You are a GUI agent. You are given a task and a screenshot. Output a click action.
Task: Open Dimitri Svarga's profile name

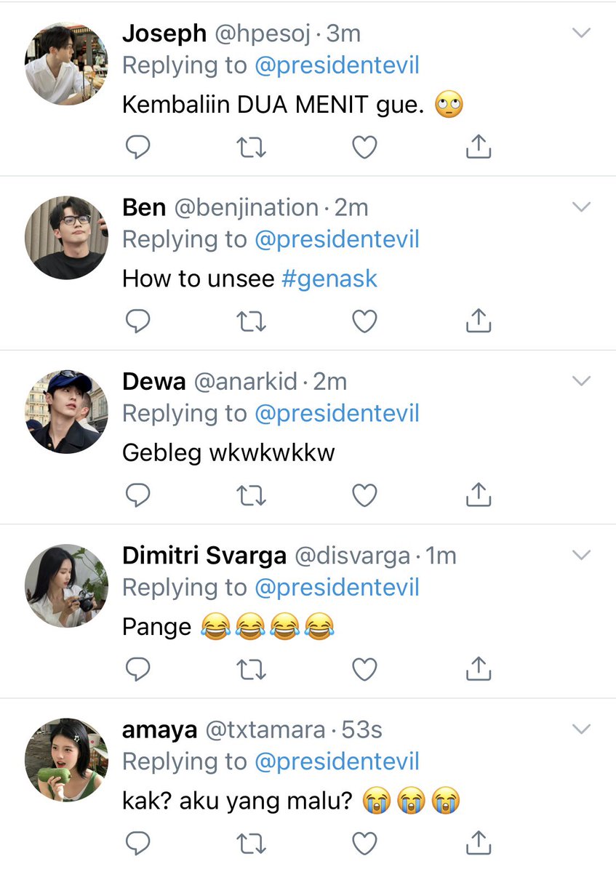coord(204,556)
